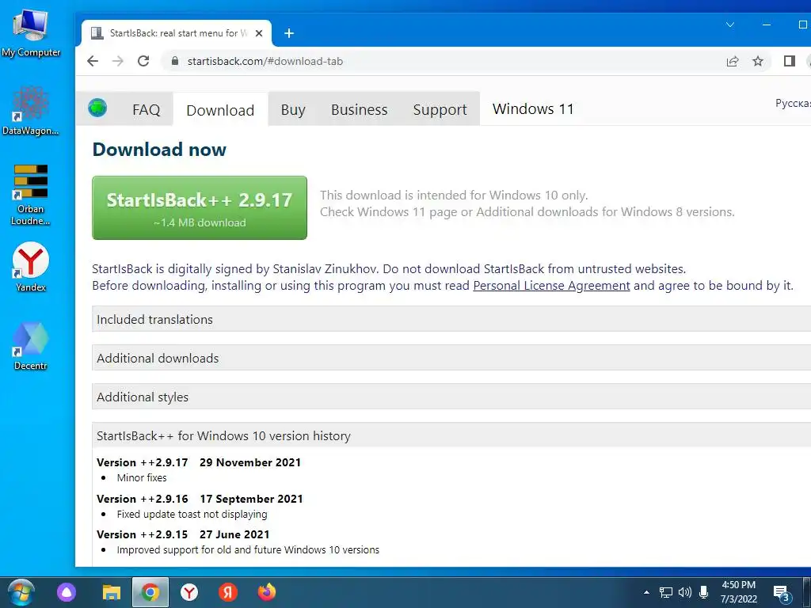Open the browser side panel icon
Screen dimensions: 811x608
tap(790, 61)
